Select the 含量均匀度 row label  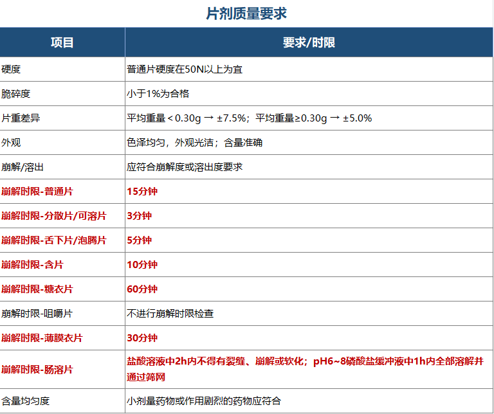pos(26,401)
